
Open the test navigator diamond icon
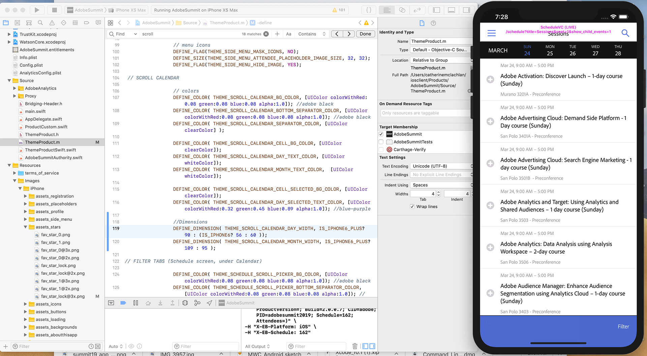[x=64, y=23]
